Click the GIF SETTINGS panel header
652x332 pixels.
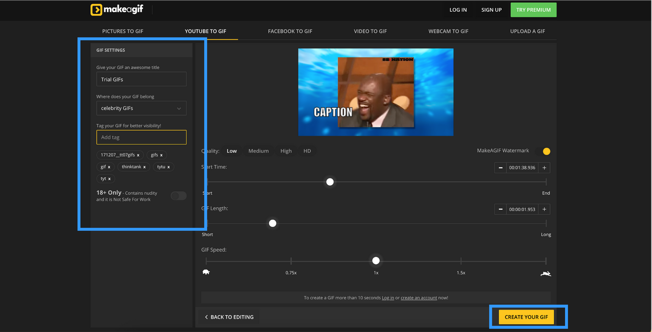pyautogui.click(x=142, y=50)
